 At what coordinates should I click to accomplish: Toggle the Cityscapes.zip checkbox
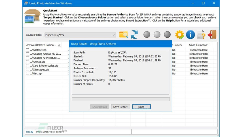click(28, 70)
